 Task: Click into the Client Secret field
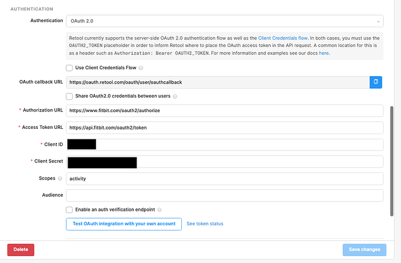tap(224, 161)
